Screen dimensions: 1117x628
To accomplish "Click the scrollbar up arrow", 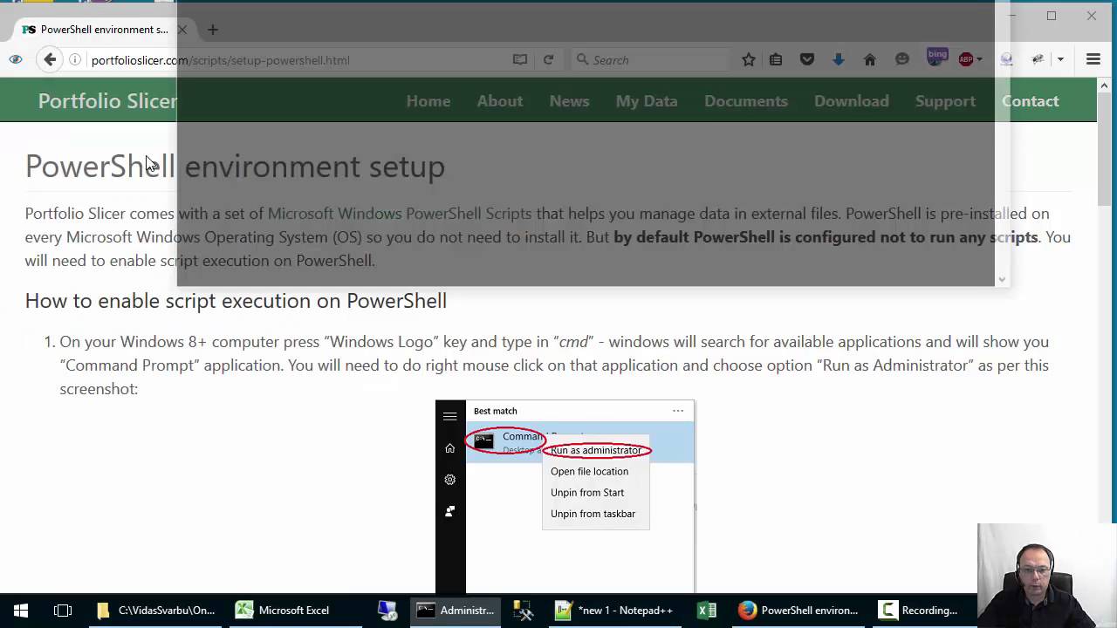I will click(1105, 85).
